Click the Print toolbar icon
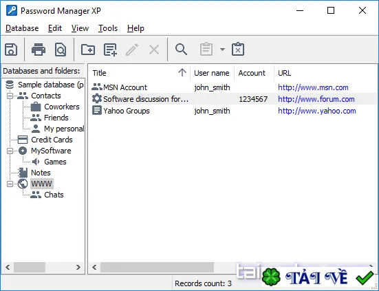The image size is (379, 291). coord(39,50)
